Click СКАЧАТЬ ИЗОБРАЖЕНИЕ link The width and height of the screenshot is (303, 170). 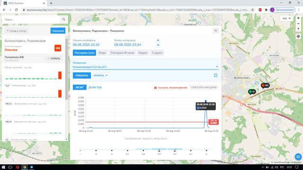(170, 87)
